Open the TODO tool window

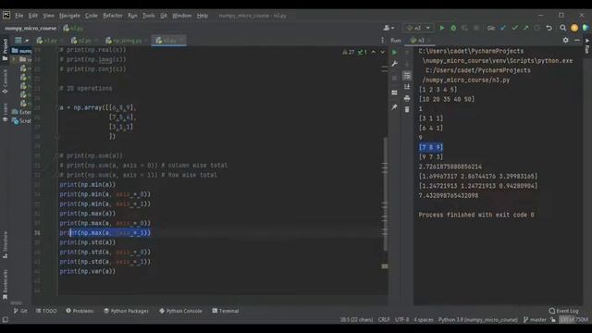pyautogui.click(x=46, y=311)
